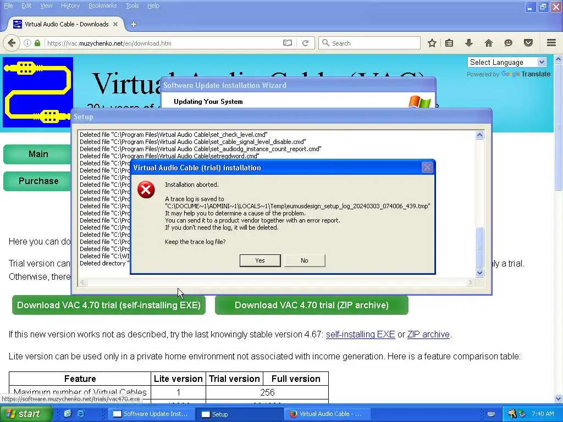Expand the Select Language dropdown
563x422 pixels.
(x=507, y=62)
